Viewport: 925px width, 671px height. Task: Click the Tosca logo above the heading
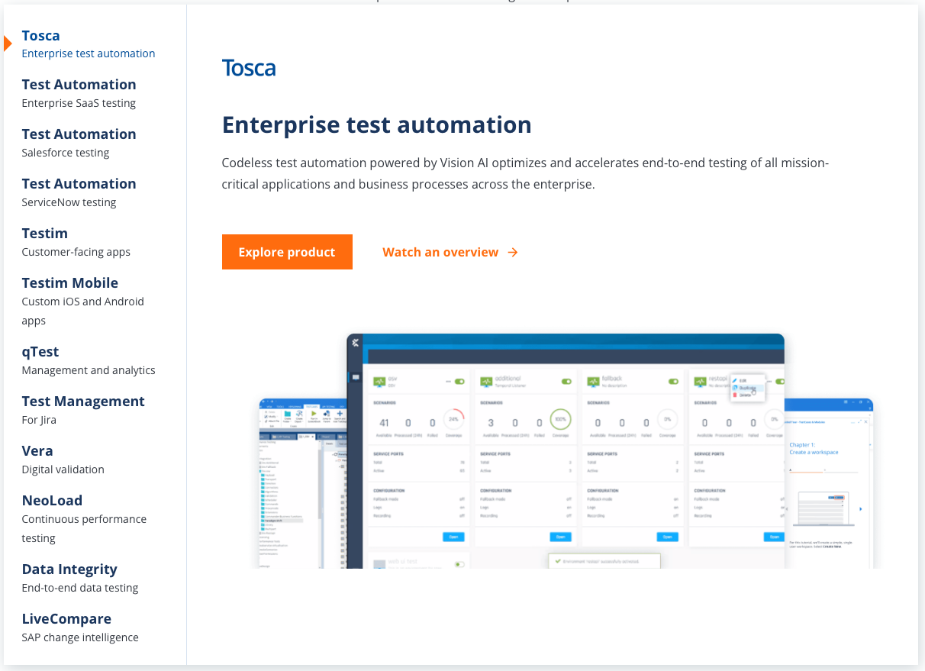[x=249, y=68]
